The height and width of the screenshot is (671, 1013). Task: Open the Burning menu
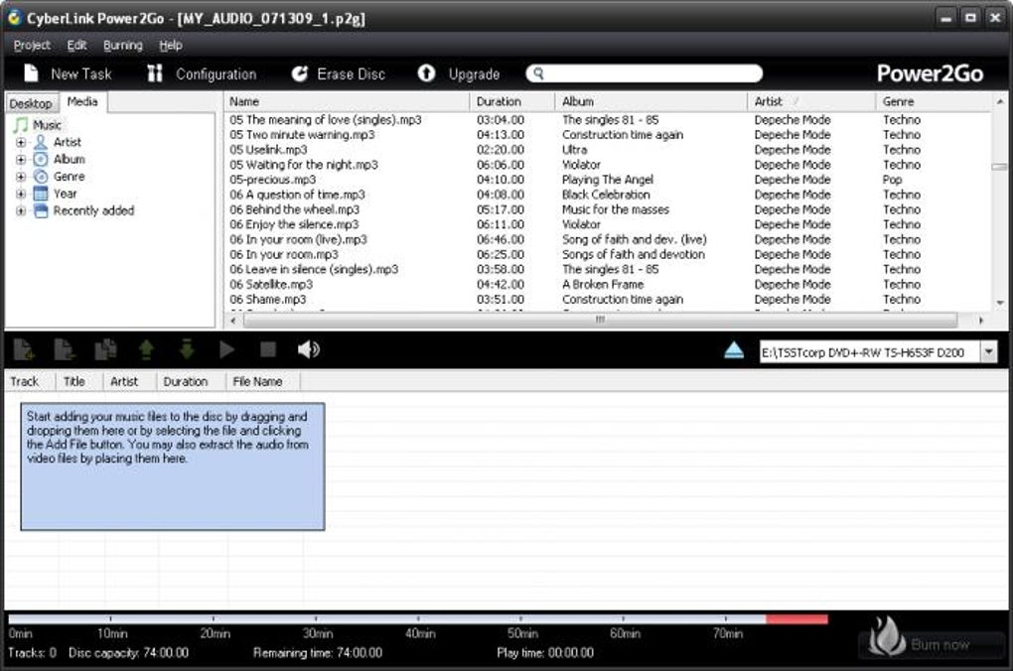pyautogui.click(x=123, y=46)
